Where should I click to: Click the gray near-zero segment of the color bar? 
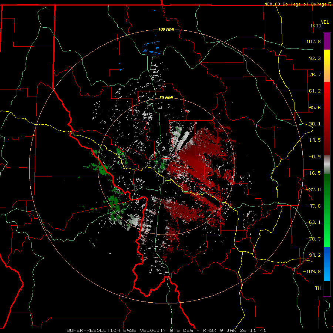tap(327, 165)
